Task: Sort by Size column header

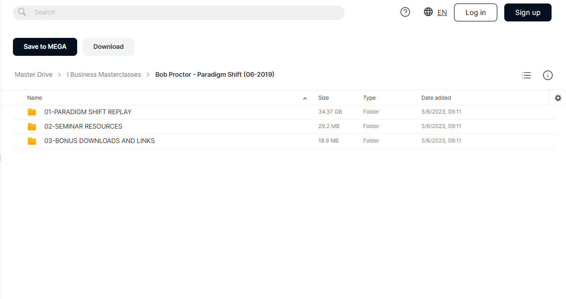Action: pos(324,98)
